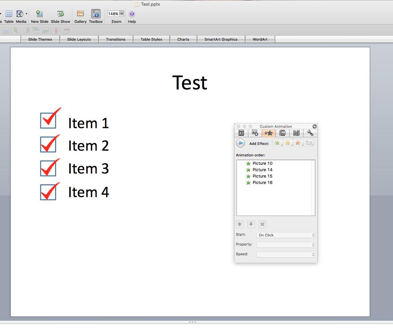
Task: Open the Start dropdown set to On Click
Action: point(286,235)
